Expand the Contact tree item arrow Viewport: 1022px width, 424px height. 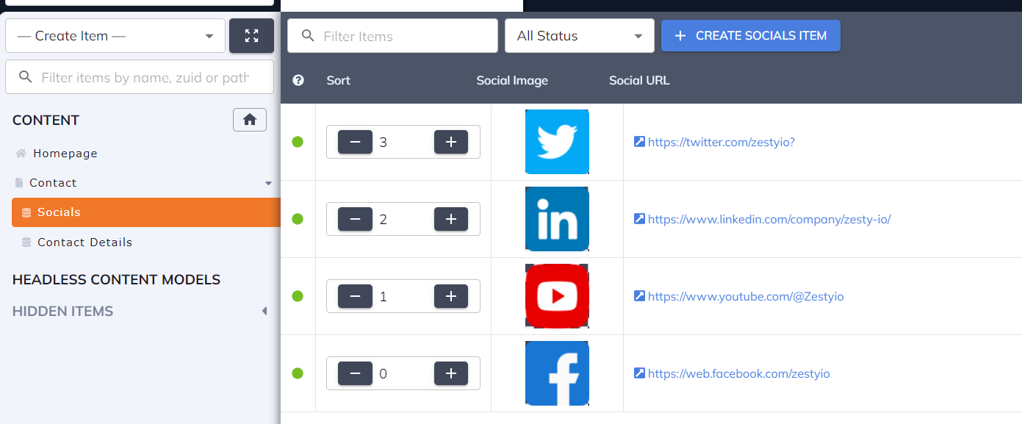tap(269, 183)
